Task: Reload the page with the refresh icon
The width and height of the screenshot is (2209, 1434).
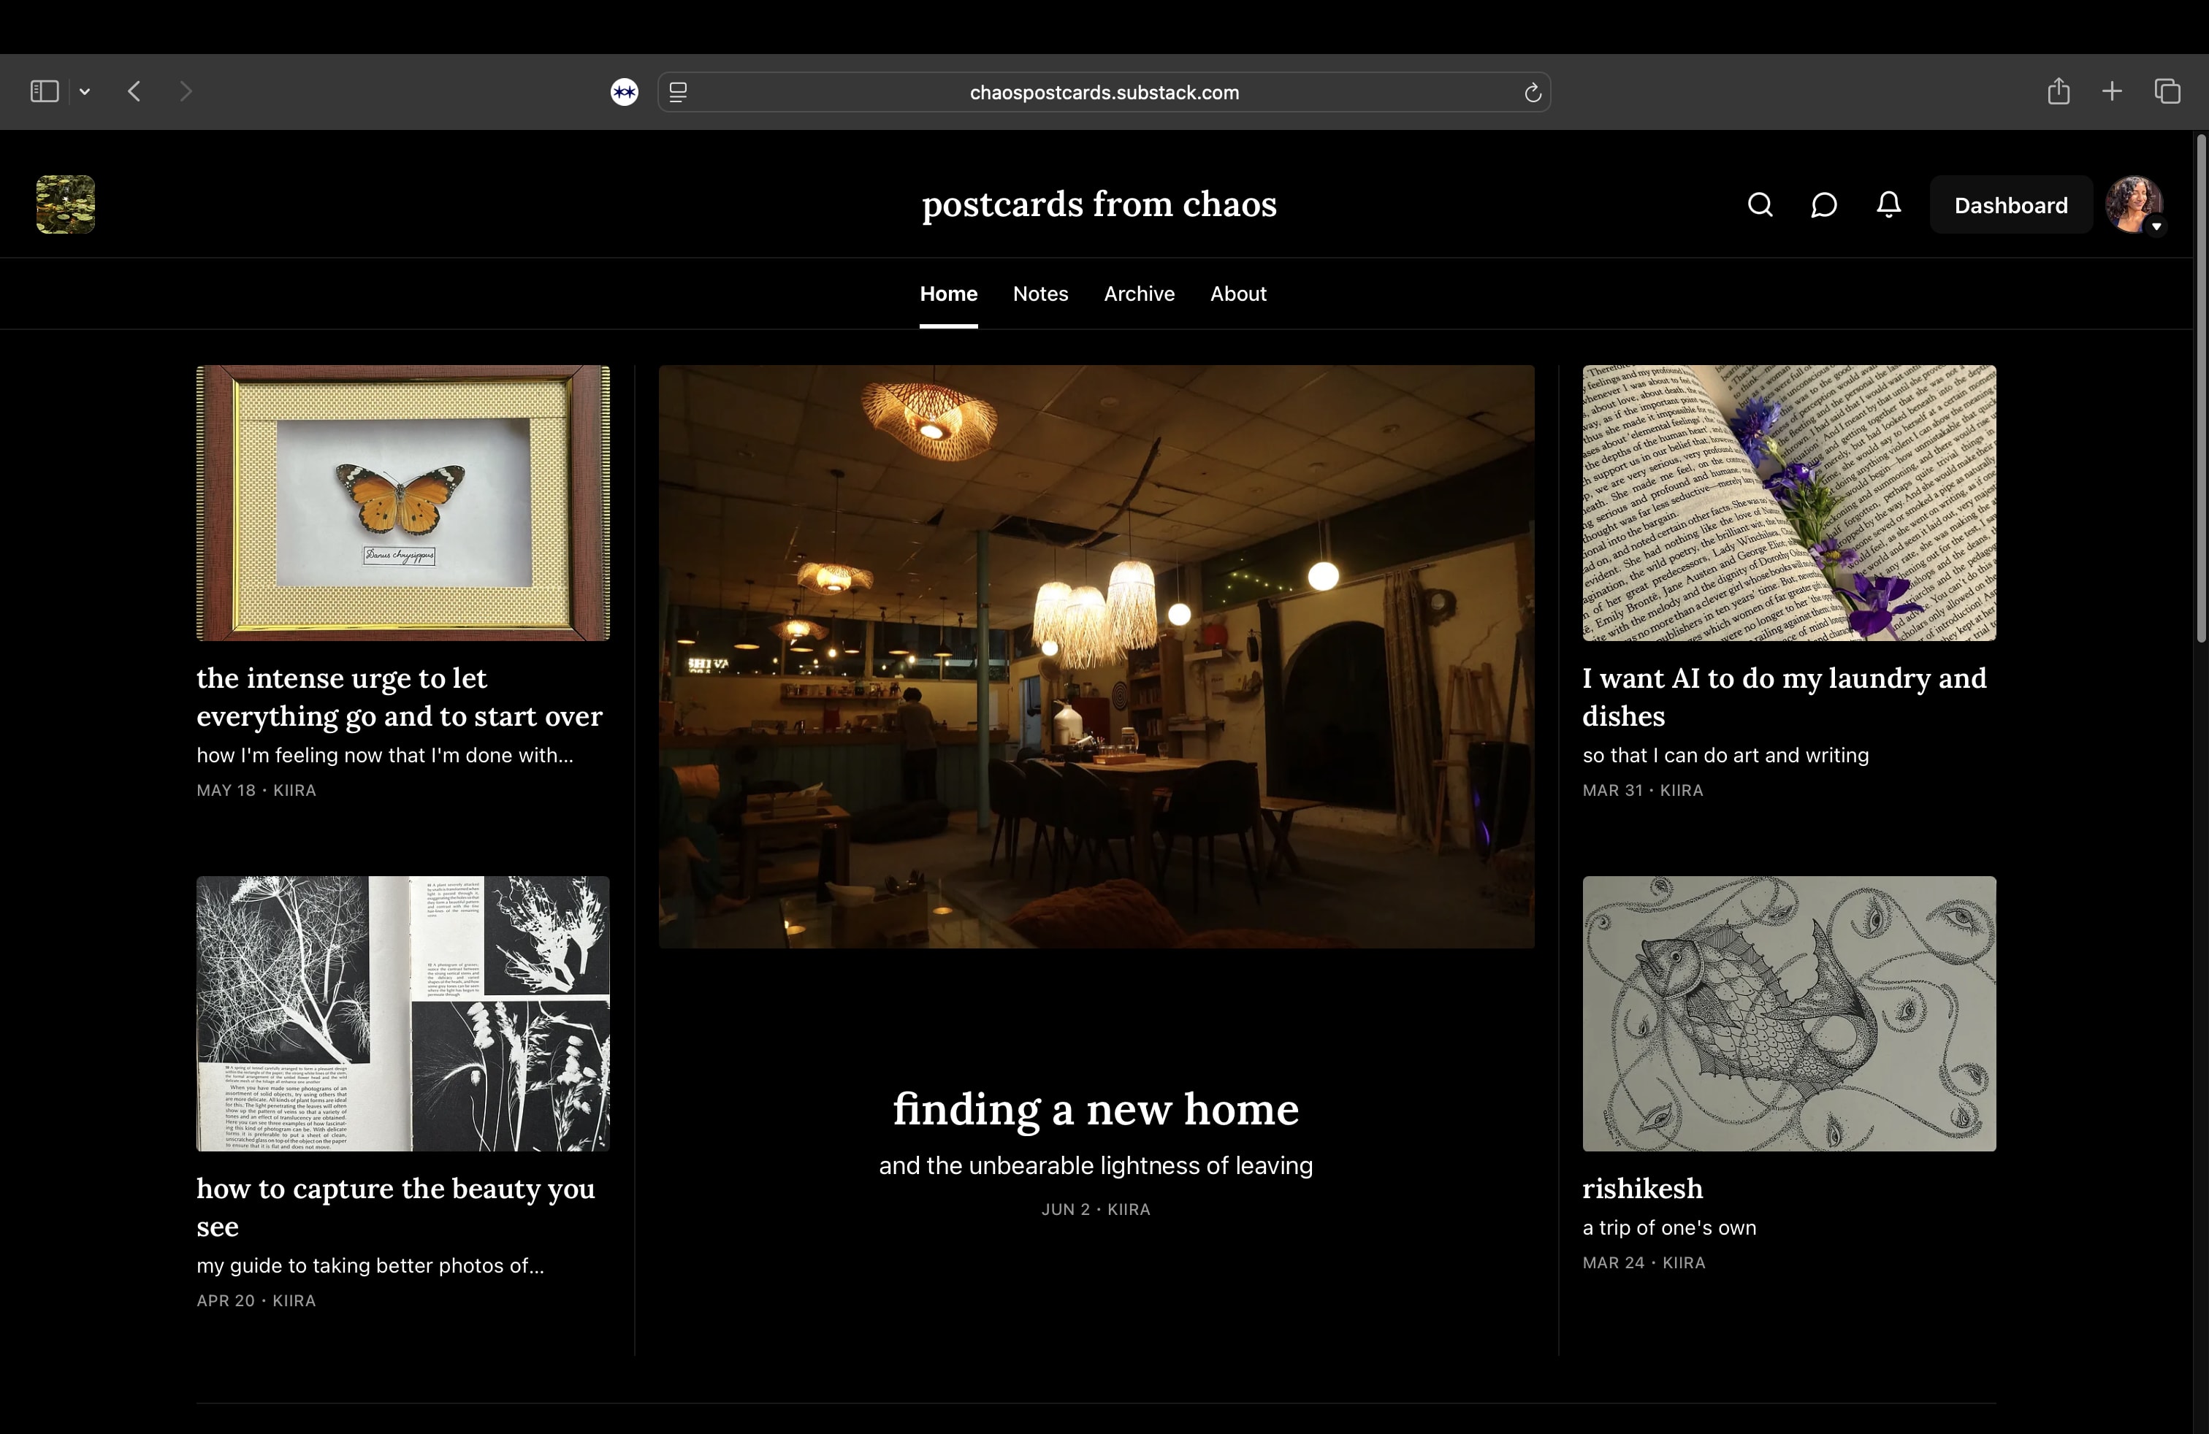Action: tap(1533, 92)
